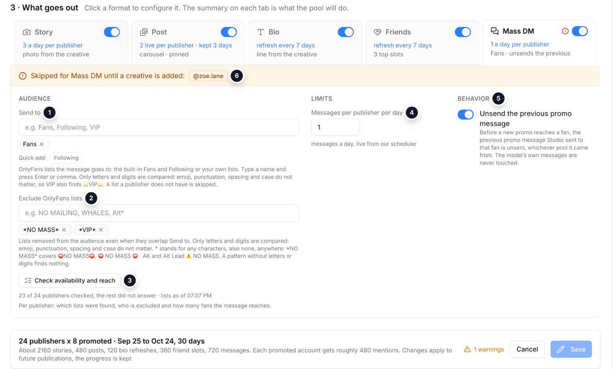Click 'carousel · pinned' text
The height and width of the screenshot is (369, 613).
[164, 54]
